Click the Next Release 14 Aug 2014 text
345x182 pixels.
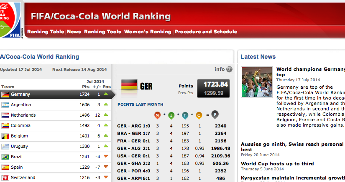click(x=79, y=70)
